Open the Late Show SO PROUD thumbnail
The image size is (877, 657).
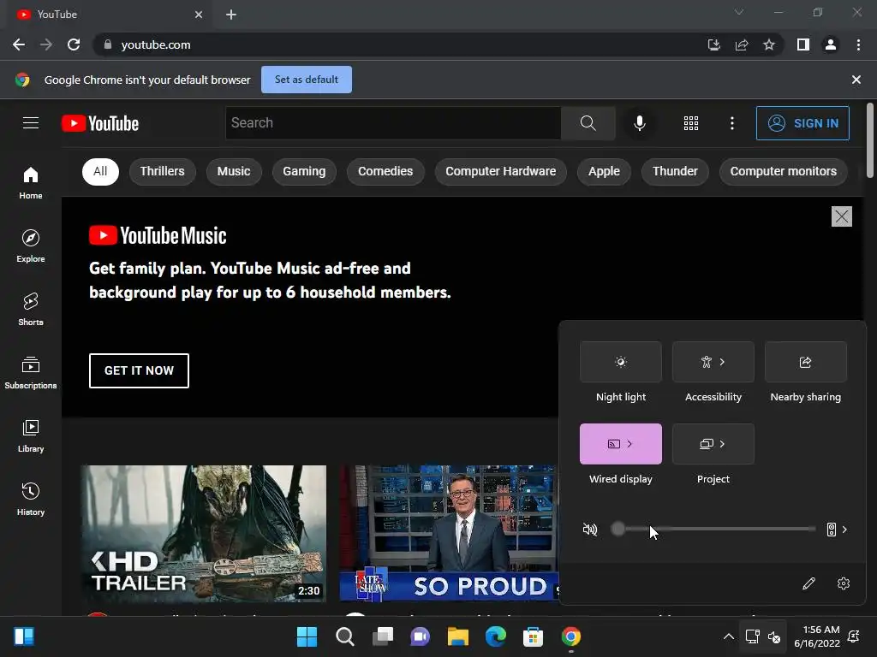[x=449, y=534]
